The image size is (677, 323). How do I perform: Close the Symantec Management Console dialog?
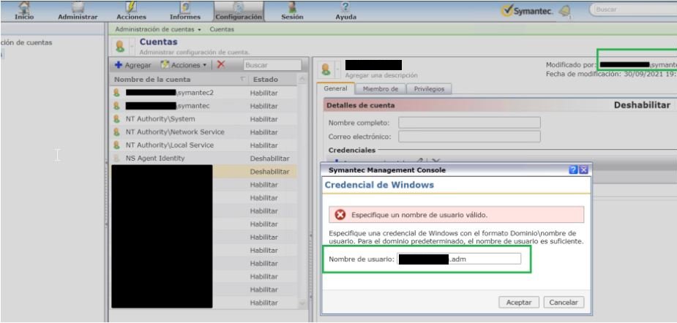pyautogui.click(x=584, y=170)
